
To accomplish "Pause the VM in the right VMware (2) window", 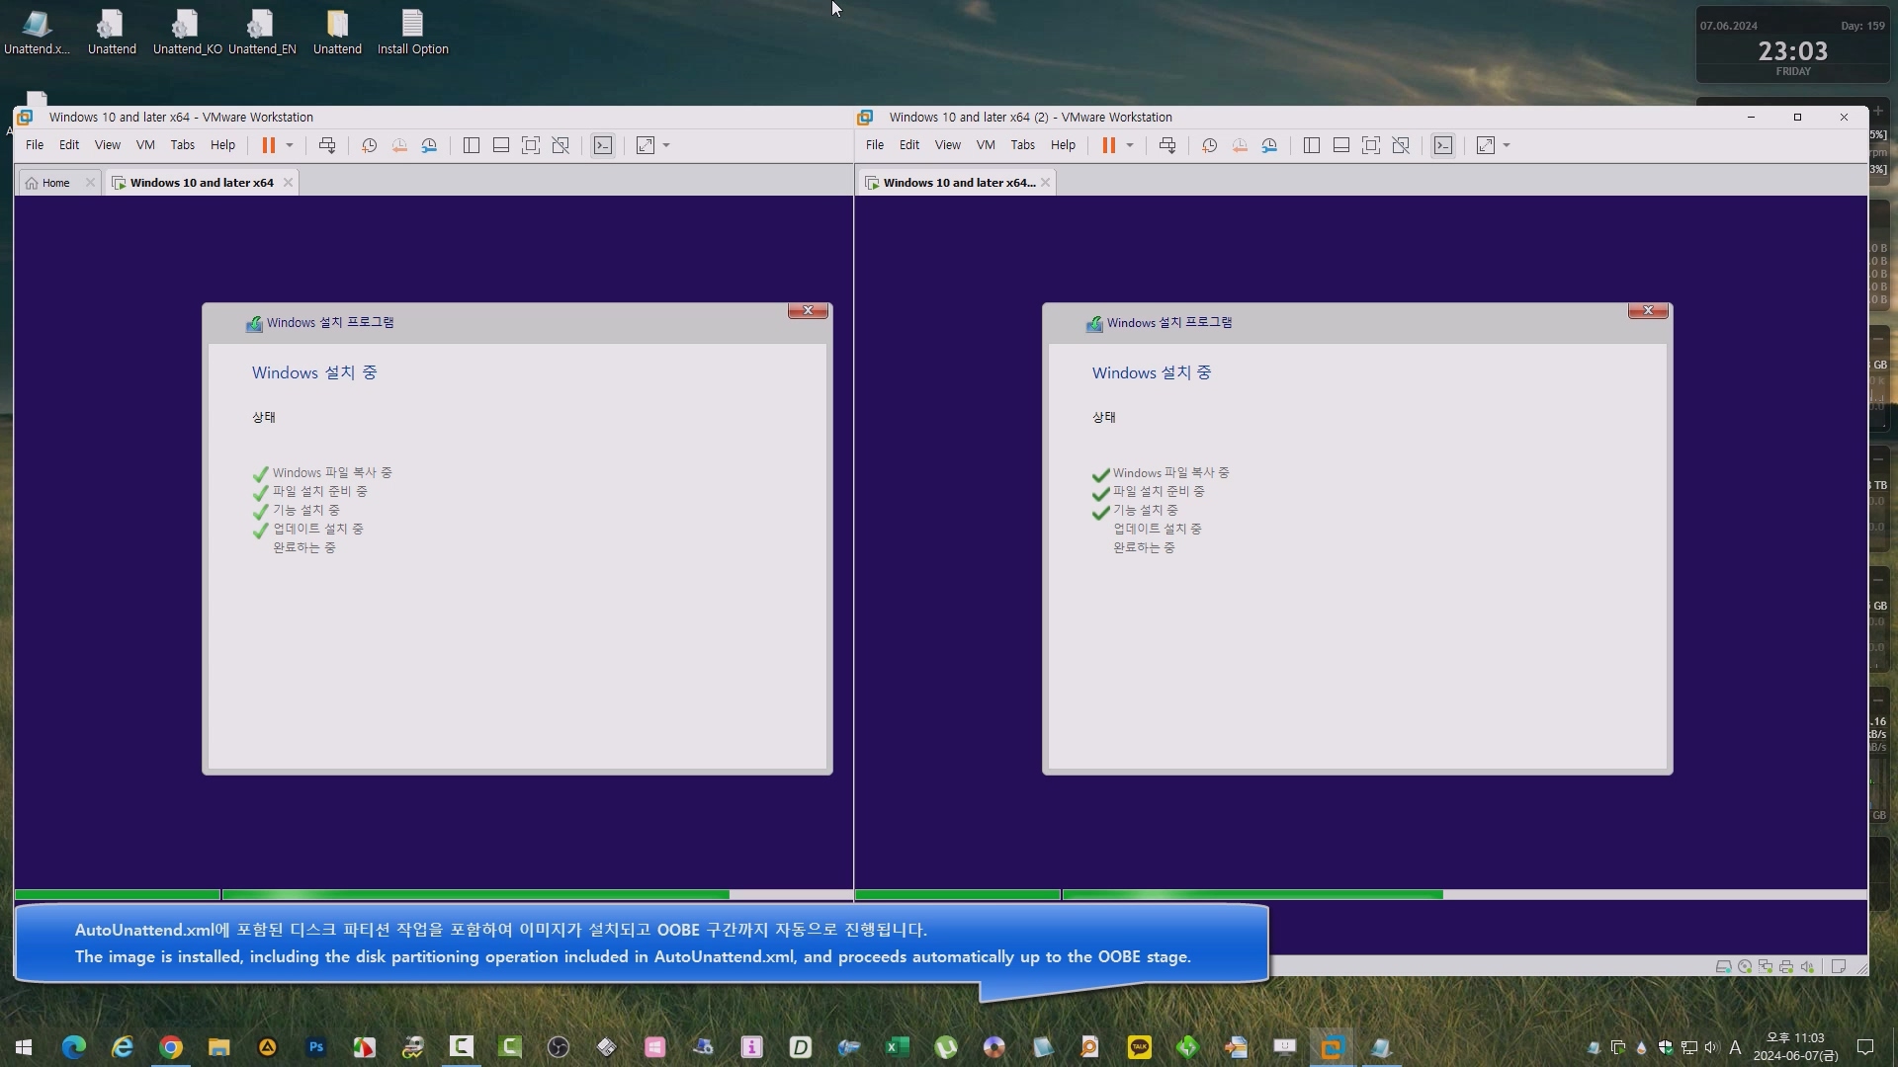I will (x=1108, y=145).
